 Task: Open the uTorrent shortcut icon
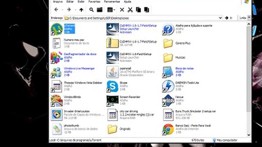point(56,29)
